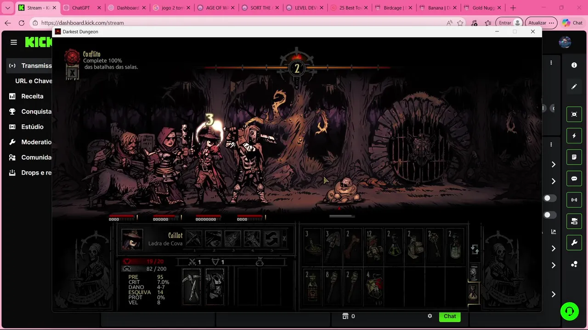The height and width of the screenshot is (330, 588).
Task: Expand the chevron beside the cluster icon
Action: pyautogui.click(x=554, y=265)
